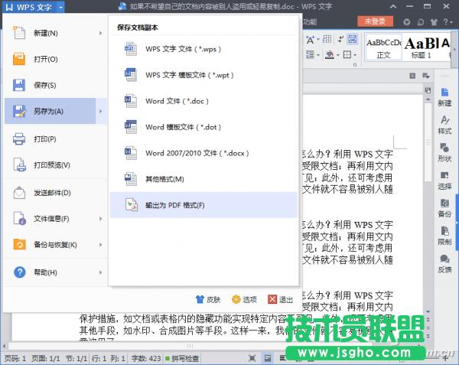Expand the 帮助(H) submenu arrow
459x365 pixels.
[101, 272]
